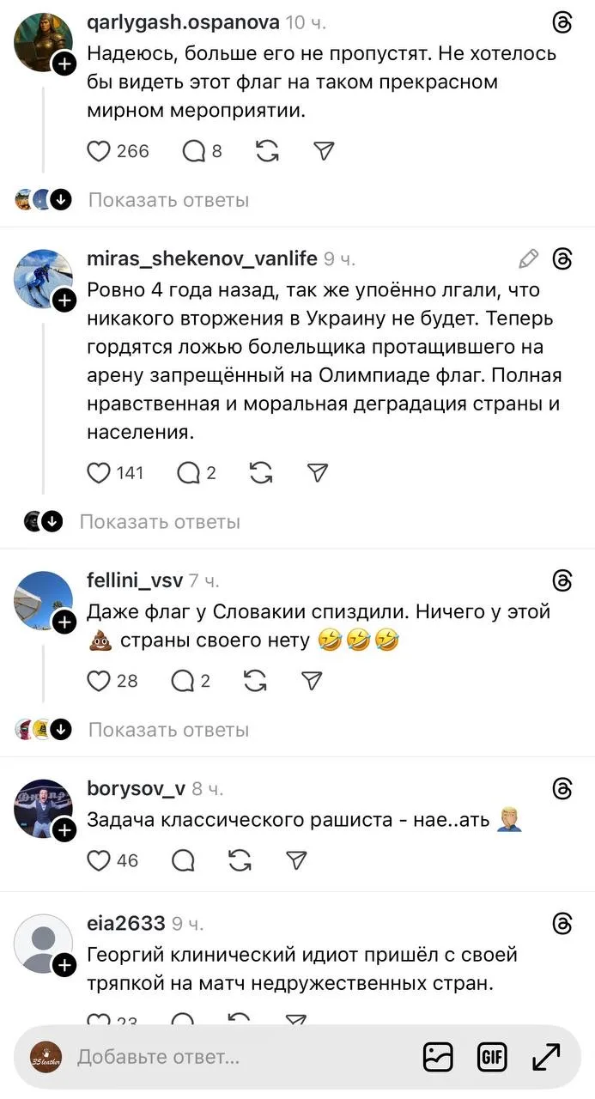595x1099 pixels.
Task: Share borysov_v's comment with paper plane icon
Action: [x=296, y=859]
